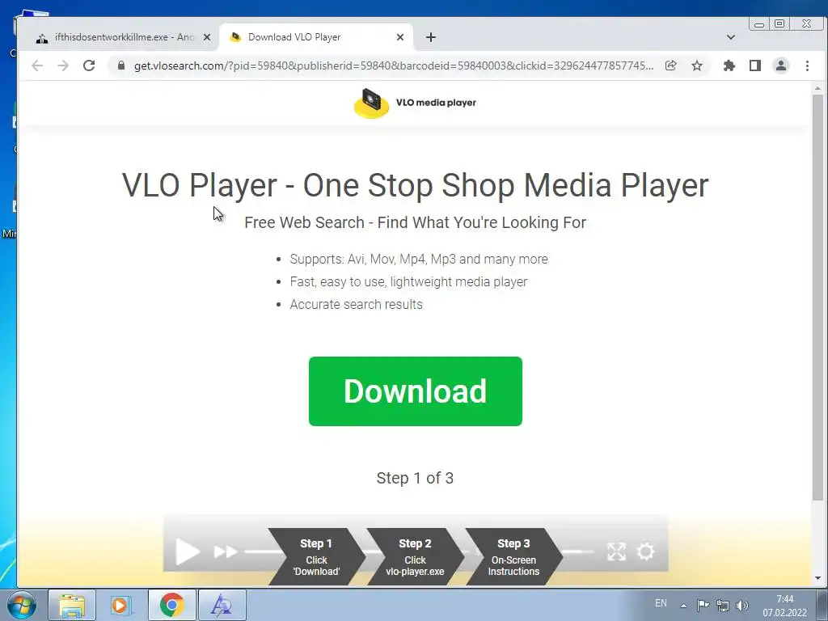
Task: Click the browser forward arrow
Action: [x=63, y=65]
